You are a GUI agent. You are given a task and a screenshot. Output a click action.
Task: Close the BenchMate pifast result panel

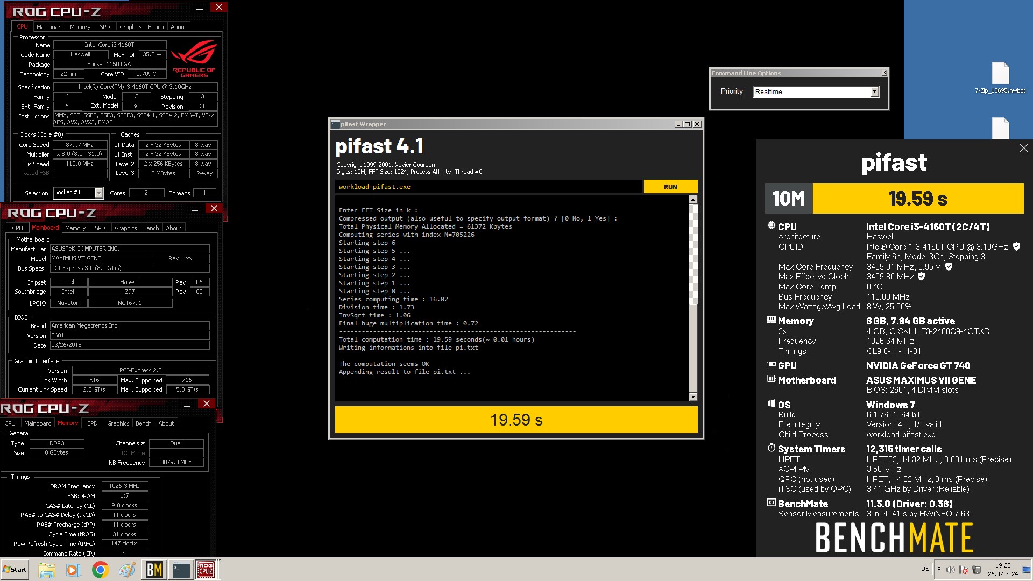click(x=1023, y=148)
